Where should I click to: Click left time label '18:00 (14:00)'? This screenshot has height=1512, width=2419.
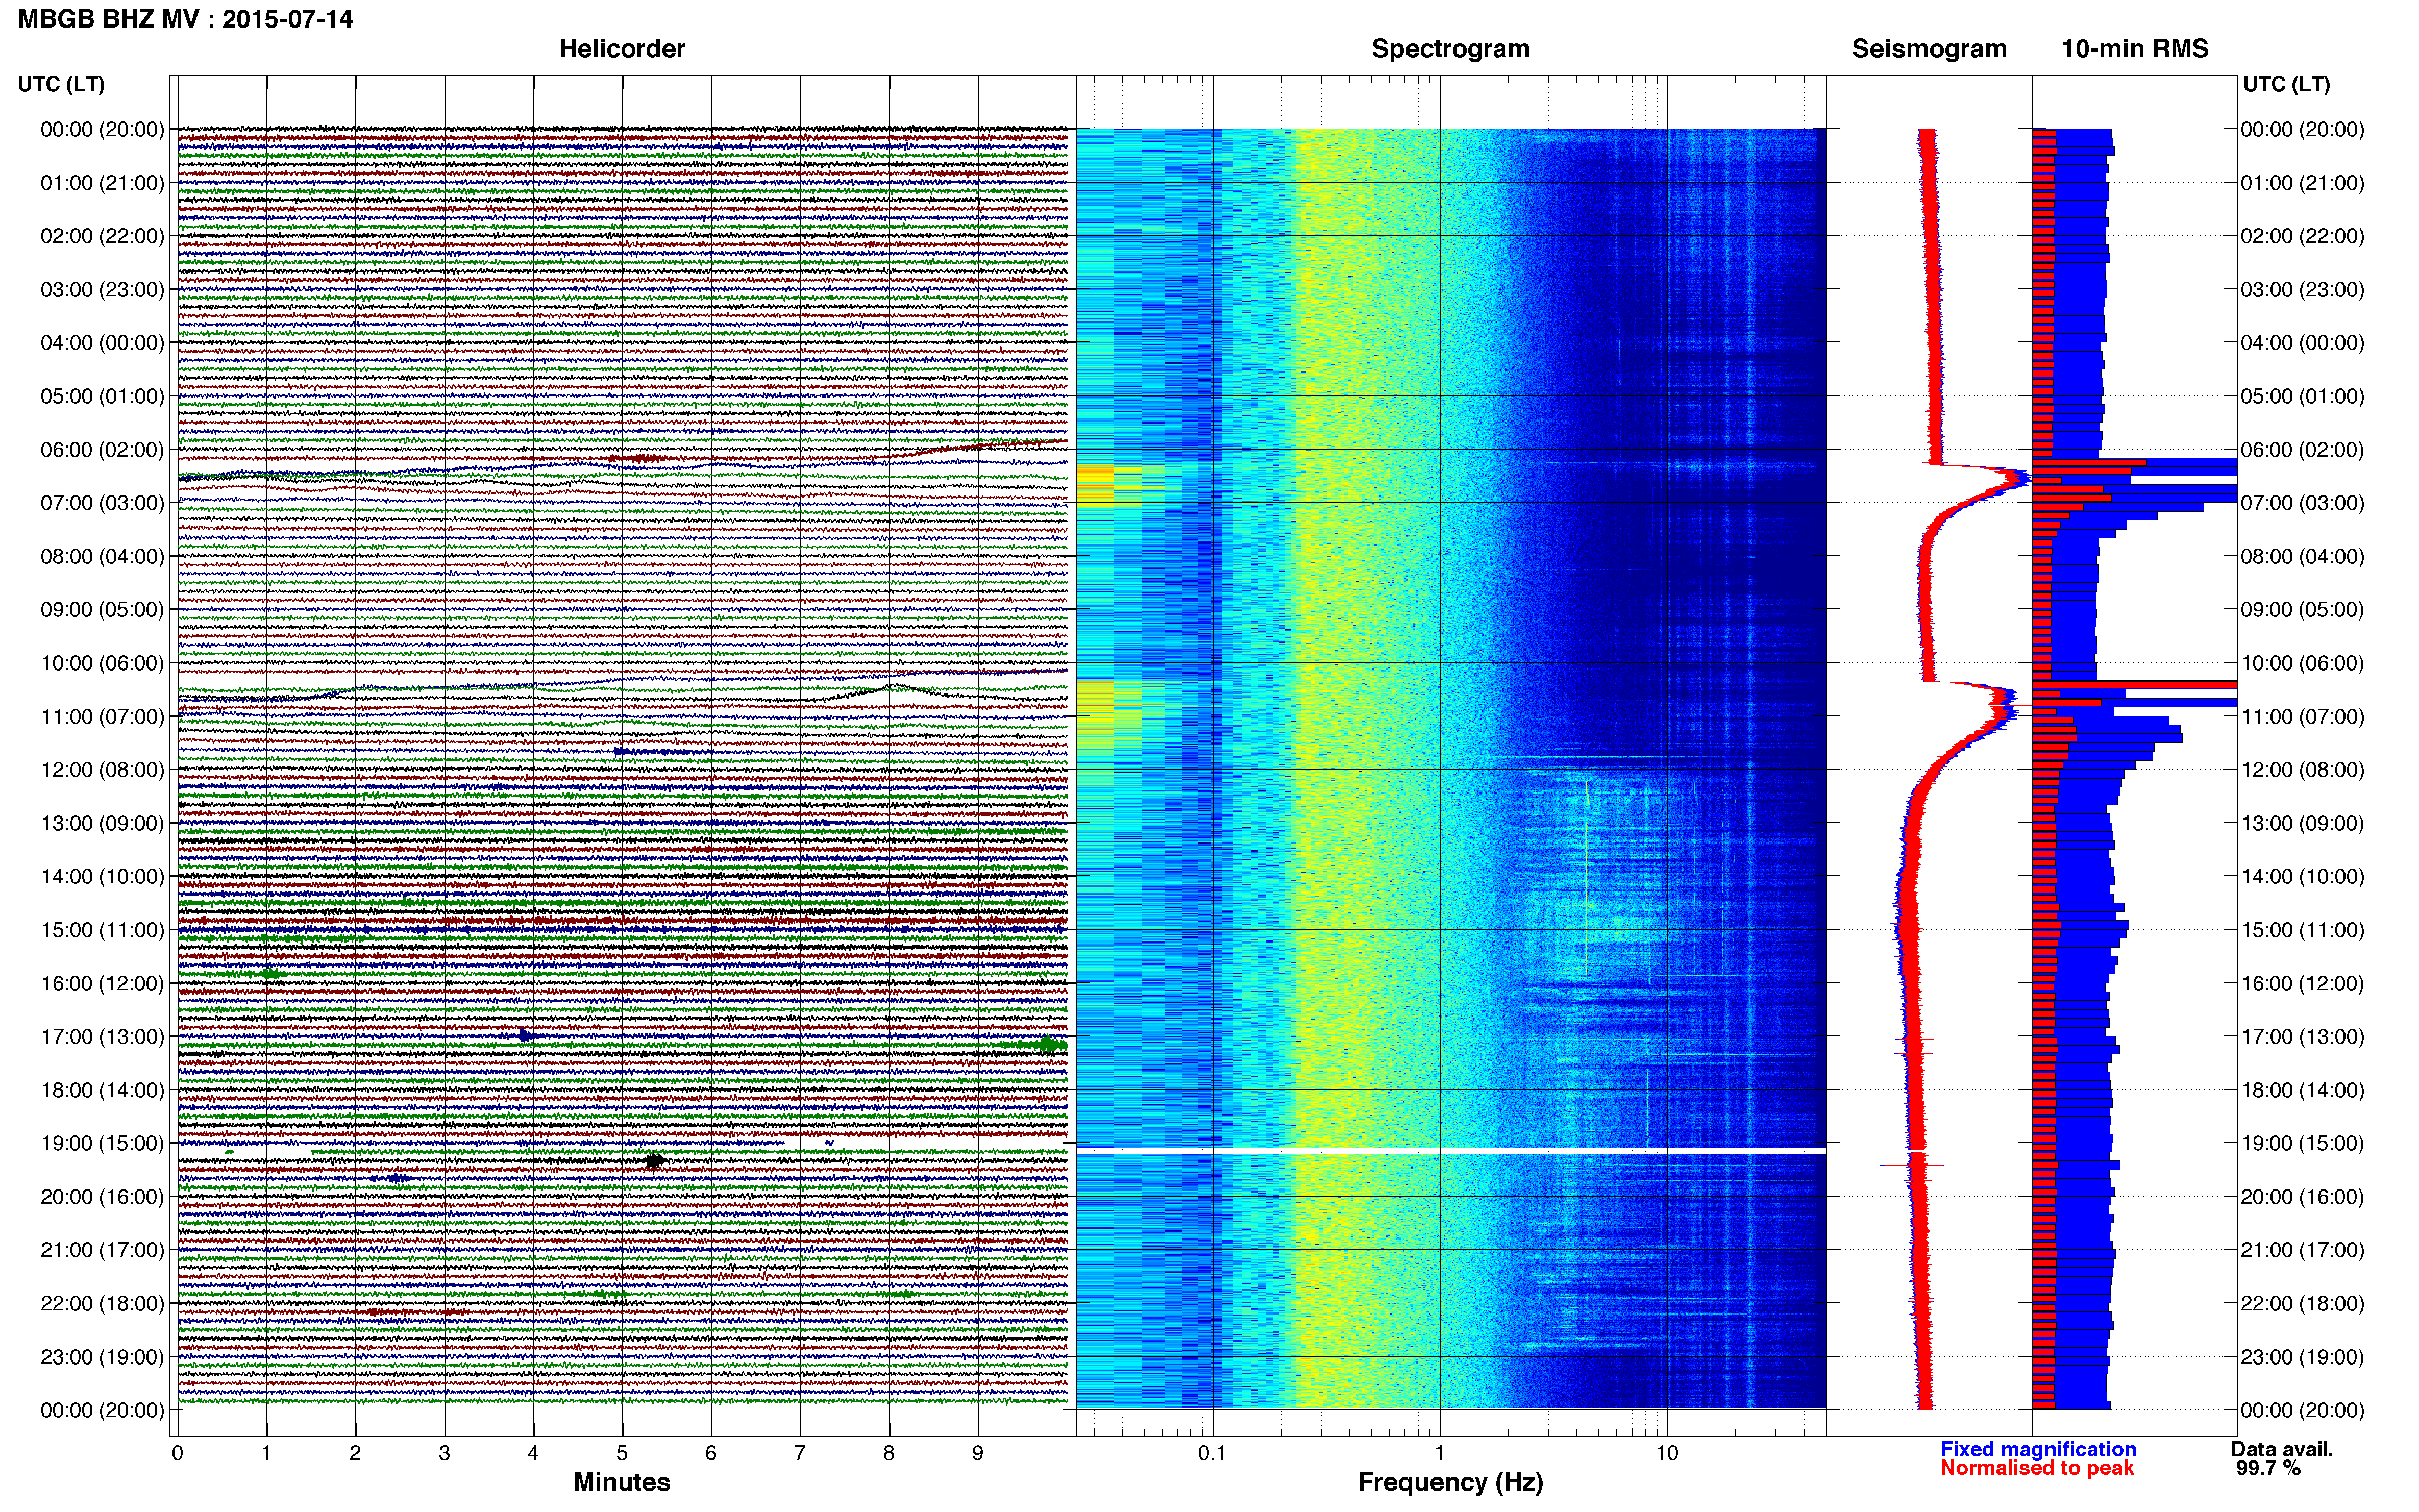(x=102, y=1090)
